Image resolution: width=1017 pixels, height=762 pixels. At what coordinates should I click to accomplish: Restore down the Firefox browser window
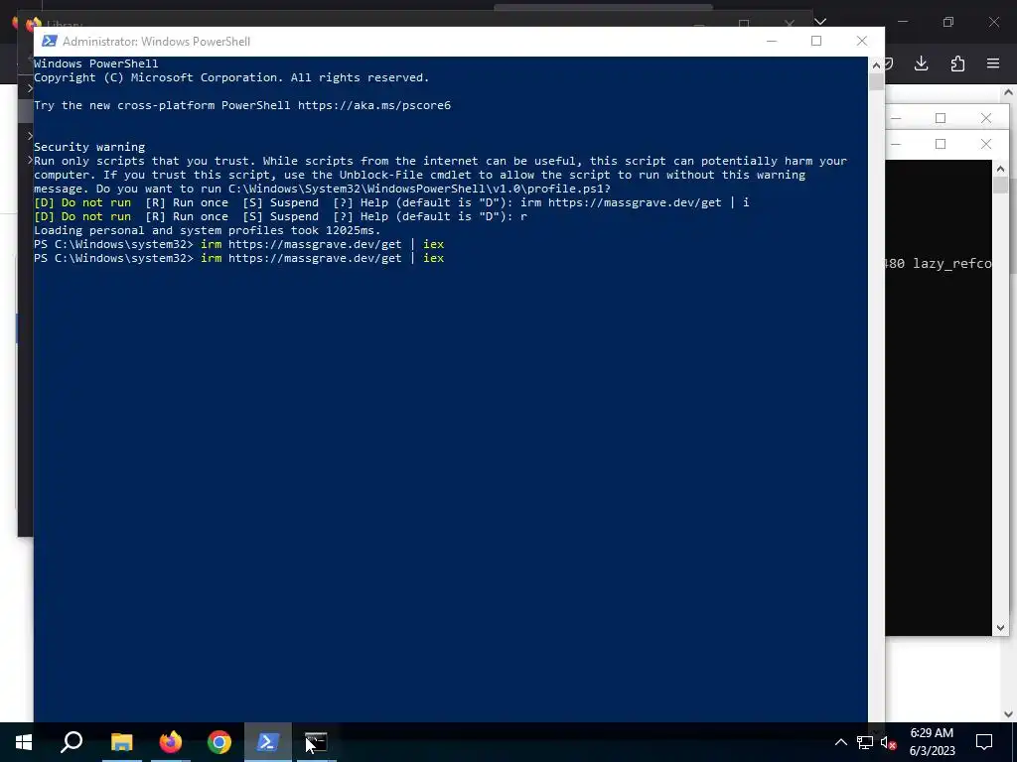click(948, 22)
